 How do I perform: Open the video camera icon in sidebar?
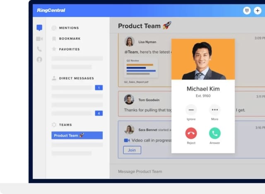39,39
